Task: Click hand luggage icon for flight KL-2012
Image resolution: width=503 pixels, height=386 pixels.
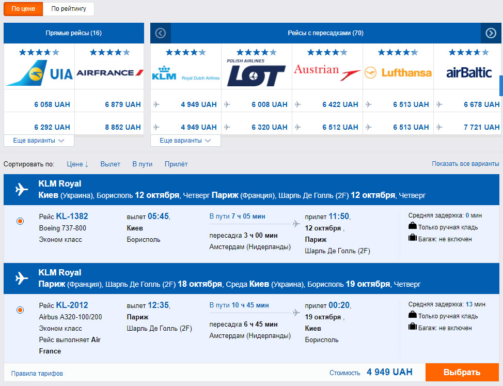Action: pyautogui.click(x=412, y=315)
